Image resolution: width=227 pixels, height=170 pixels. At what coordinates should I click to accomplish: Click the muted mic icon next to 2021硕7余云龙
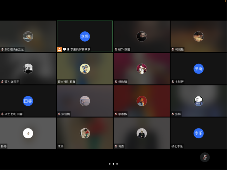pos(2,49)
